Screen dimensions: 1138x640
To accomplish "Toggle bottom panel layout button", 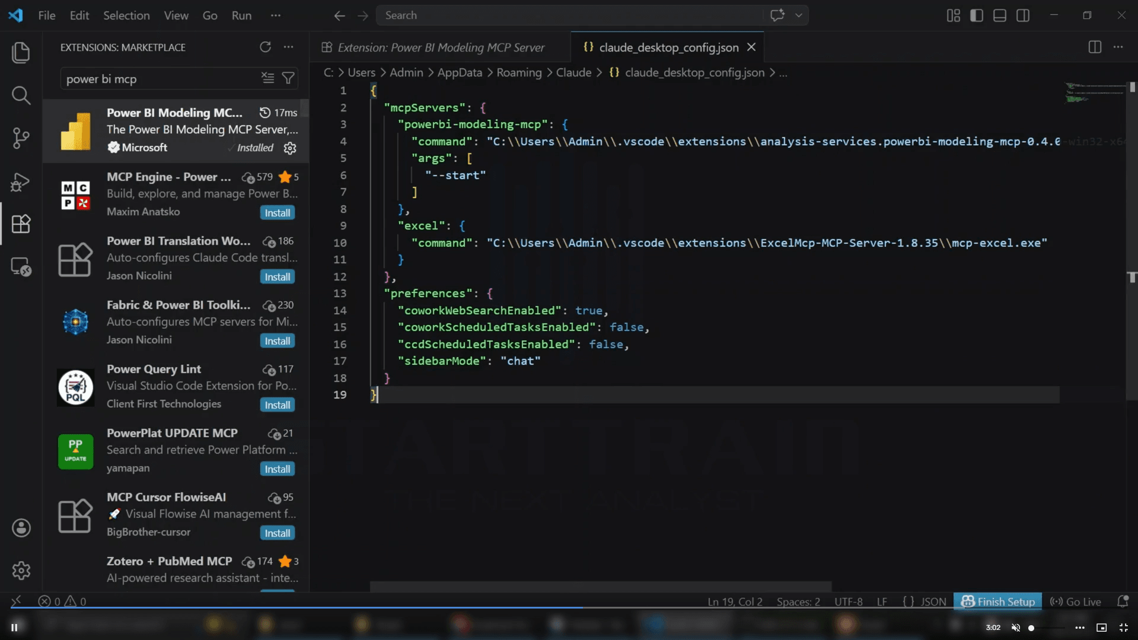I will (x=999, y=15).
